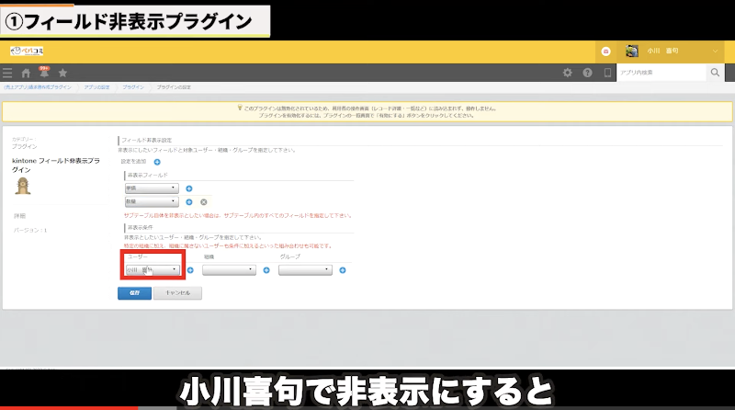Open notifications bell with the red badge
735x410 pixels.
pyautogui.click(x=43, y=72)
